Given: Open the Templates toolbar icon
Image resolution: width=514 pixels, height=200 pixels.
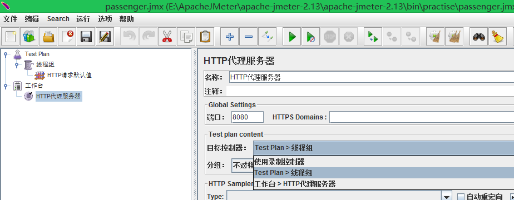Looking at the screenshot, I should coord(29,36).
